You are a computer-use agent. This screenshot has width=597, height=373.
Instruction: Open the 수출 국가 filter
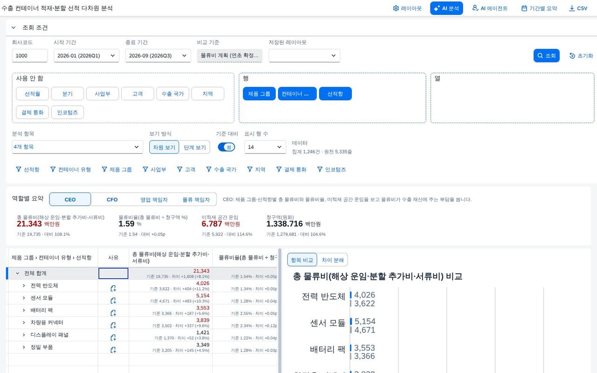(x=222, y=170)
